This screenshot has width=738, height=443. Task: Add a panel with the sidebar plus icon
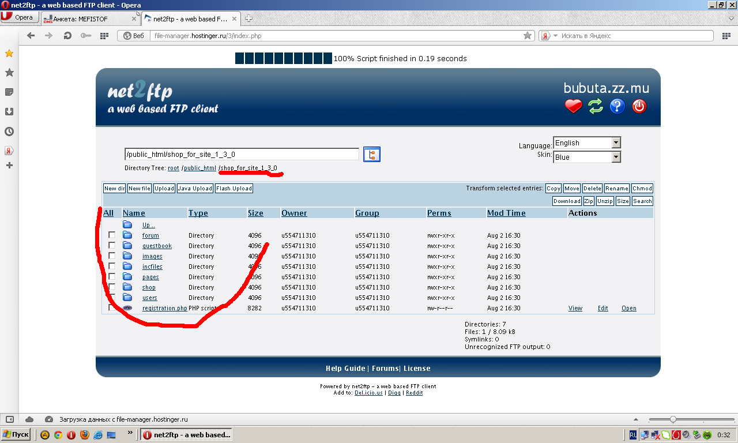[x=9, y=166]
